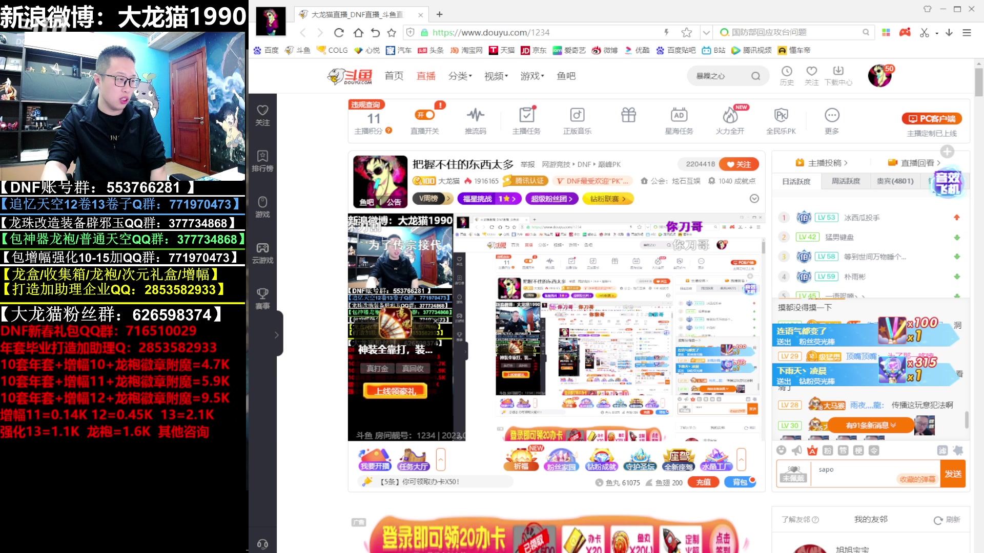The height and width of the screenshot is (553, 984).
Task: Expand the 分类 dropdown in the nav bar
Action: (460, 76)
